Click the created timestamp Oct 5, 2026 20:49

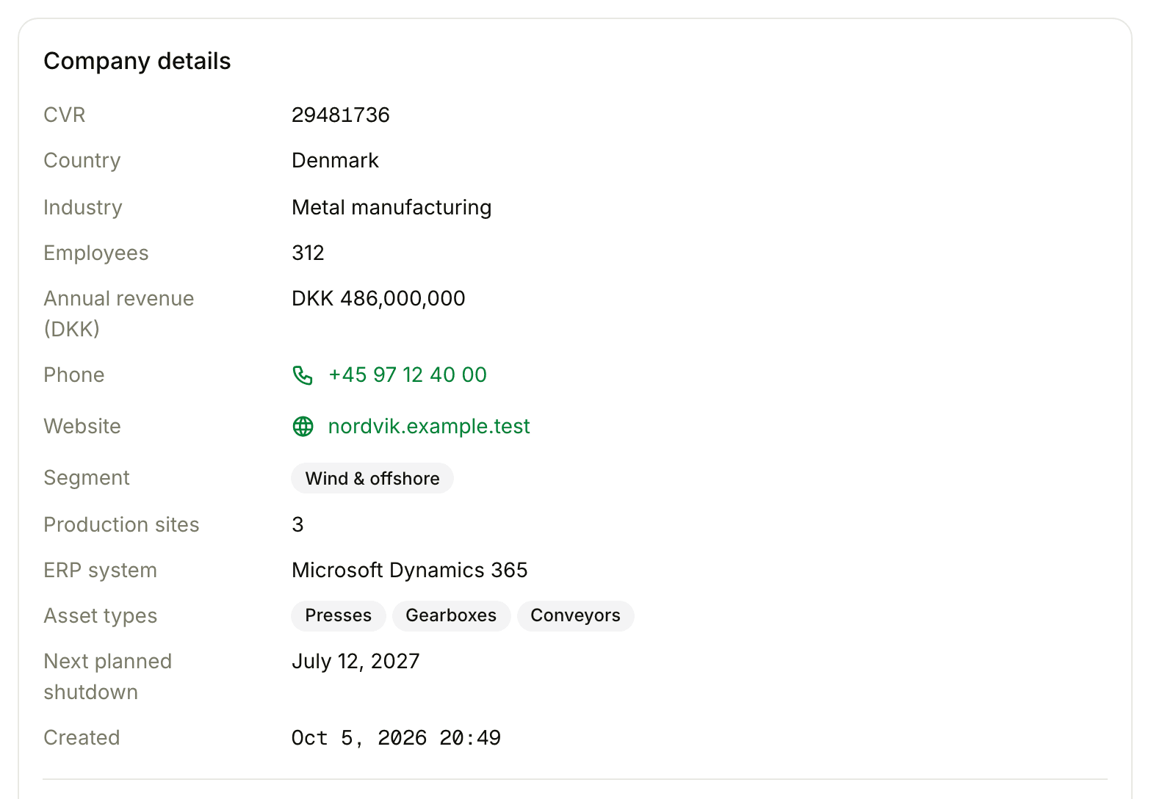click(x=396, y=737)
